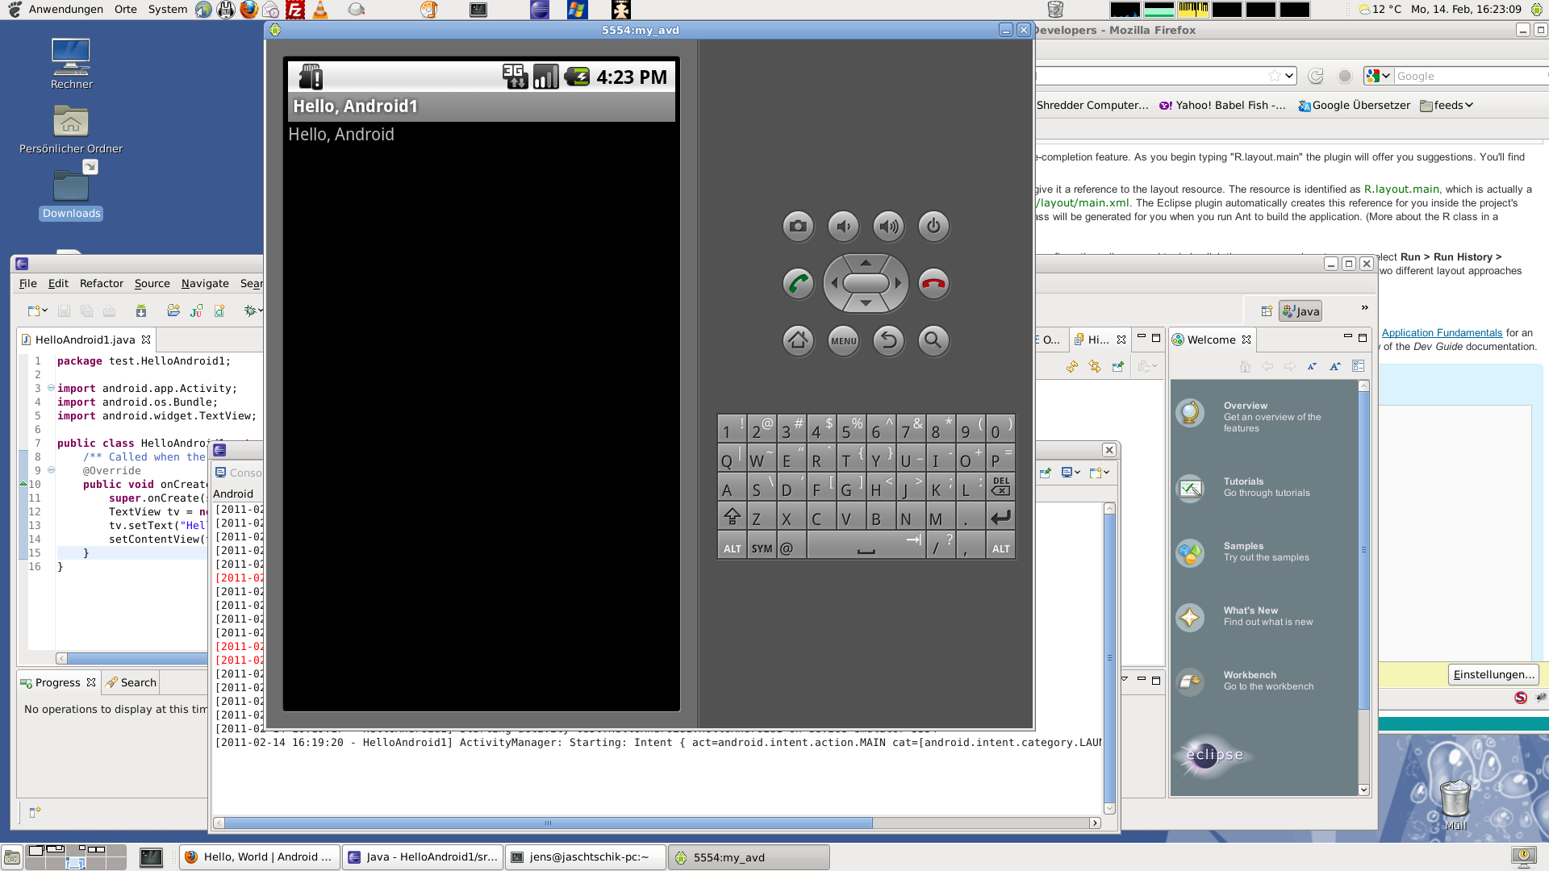Switch to the Search tab in Eclipse
This screenshot has width=1549, height=871.
[131, 683]
